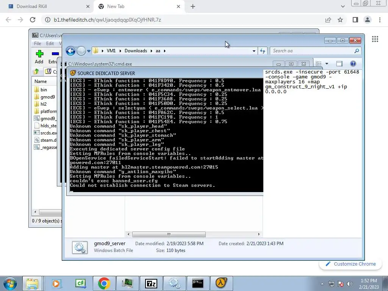Open Explorer's recent locations dropdown
The height and width of the screenshot is (291, 388).
pyautogui.click(x=89, y=51)
